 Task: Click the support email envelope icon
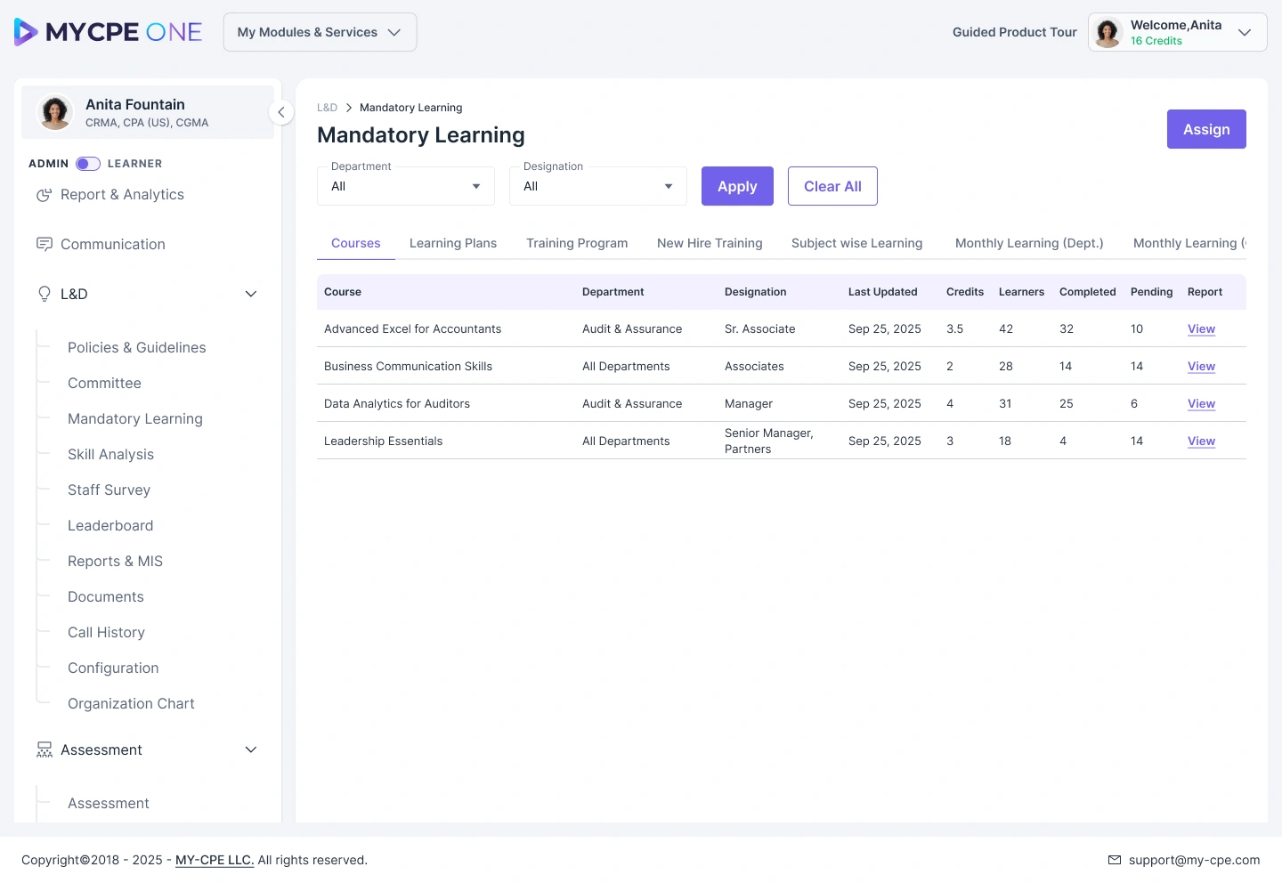(1115, 860)
